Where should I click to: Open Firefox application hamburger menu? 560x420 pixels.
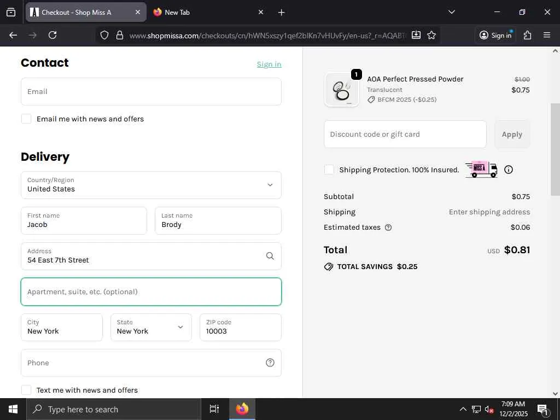tap(547, 35)
